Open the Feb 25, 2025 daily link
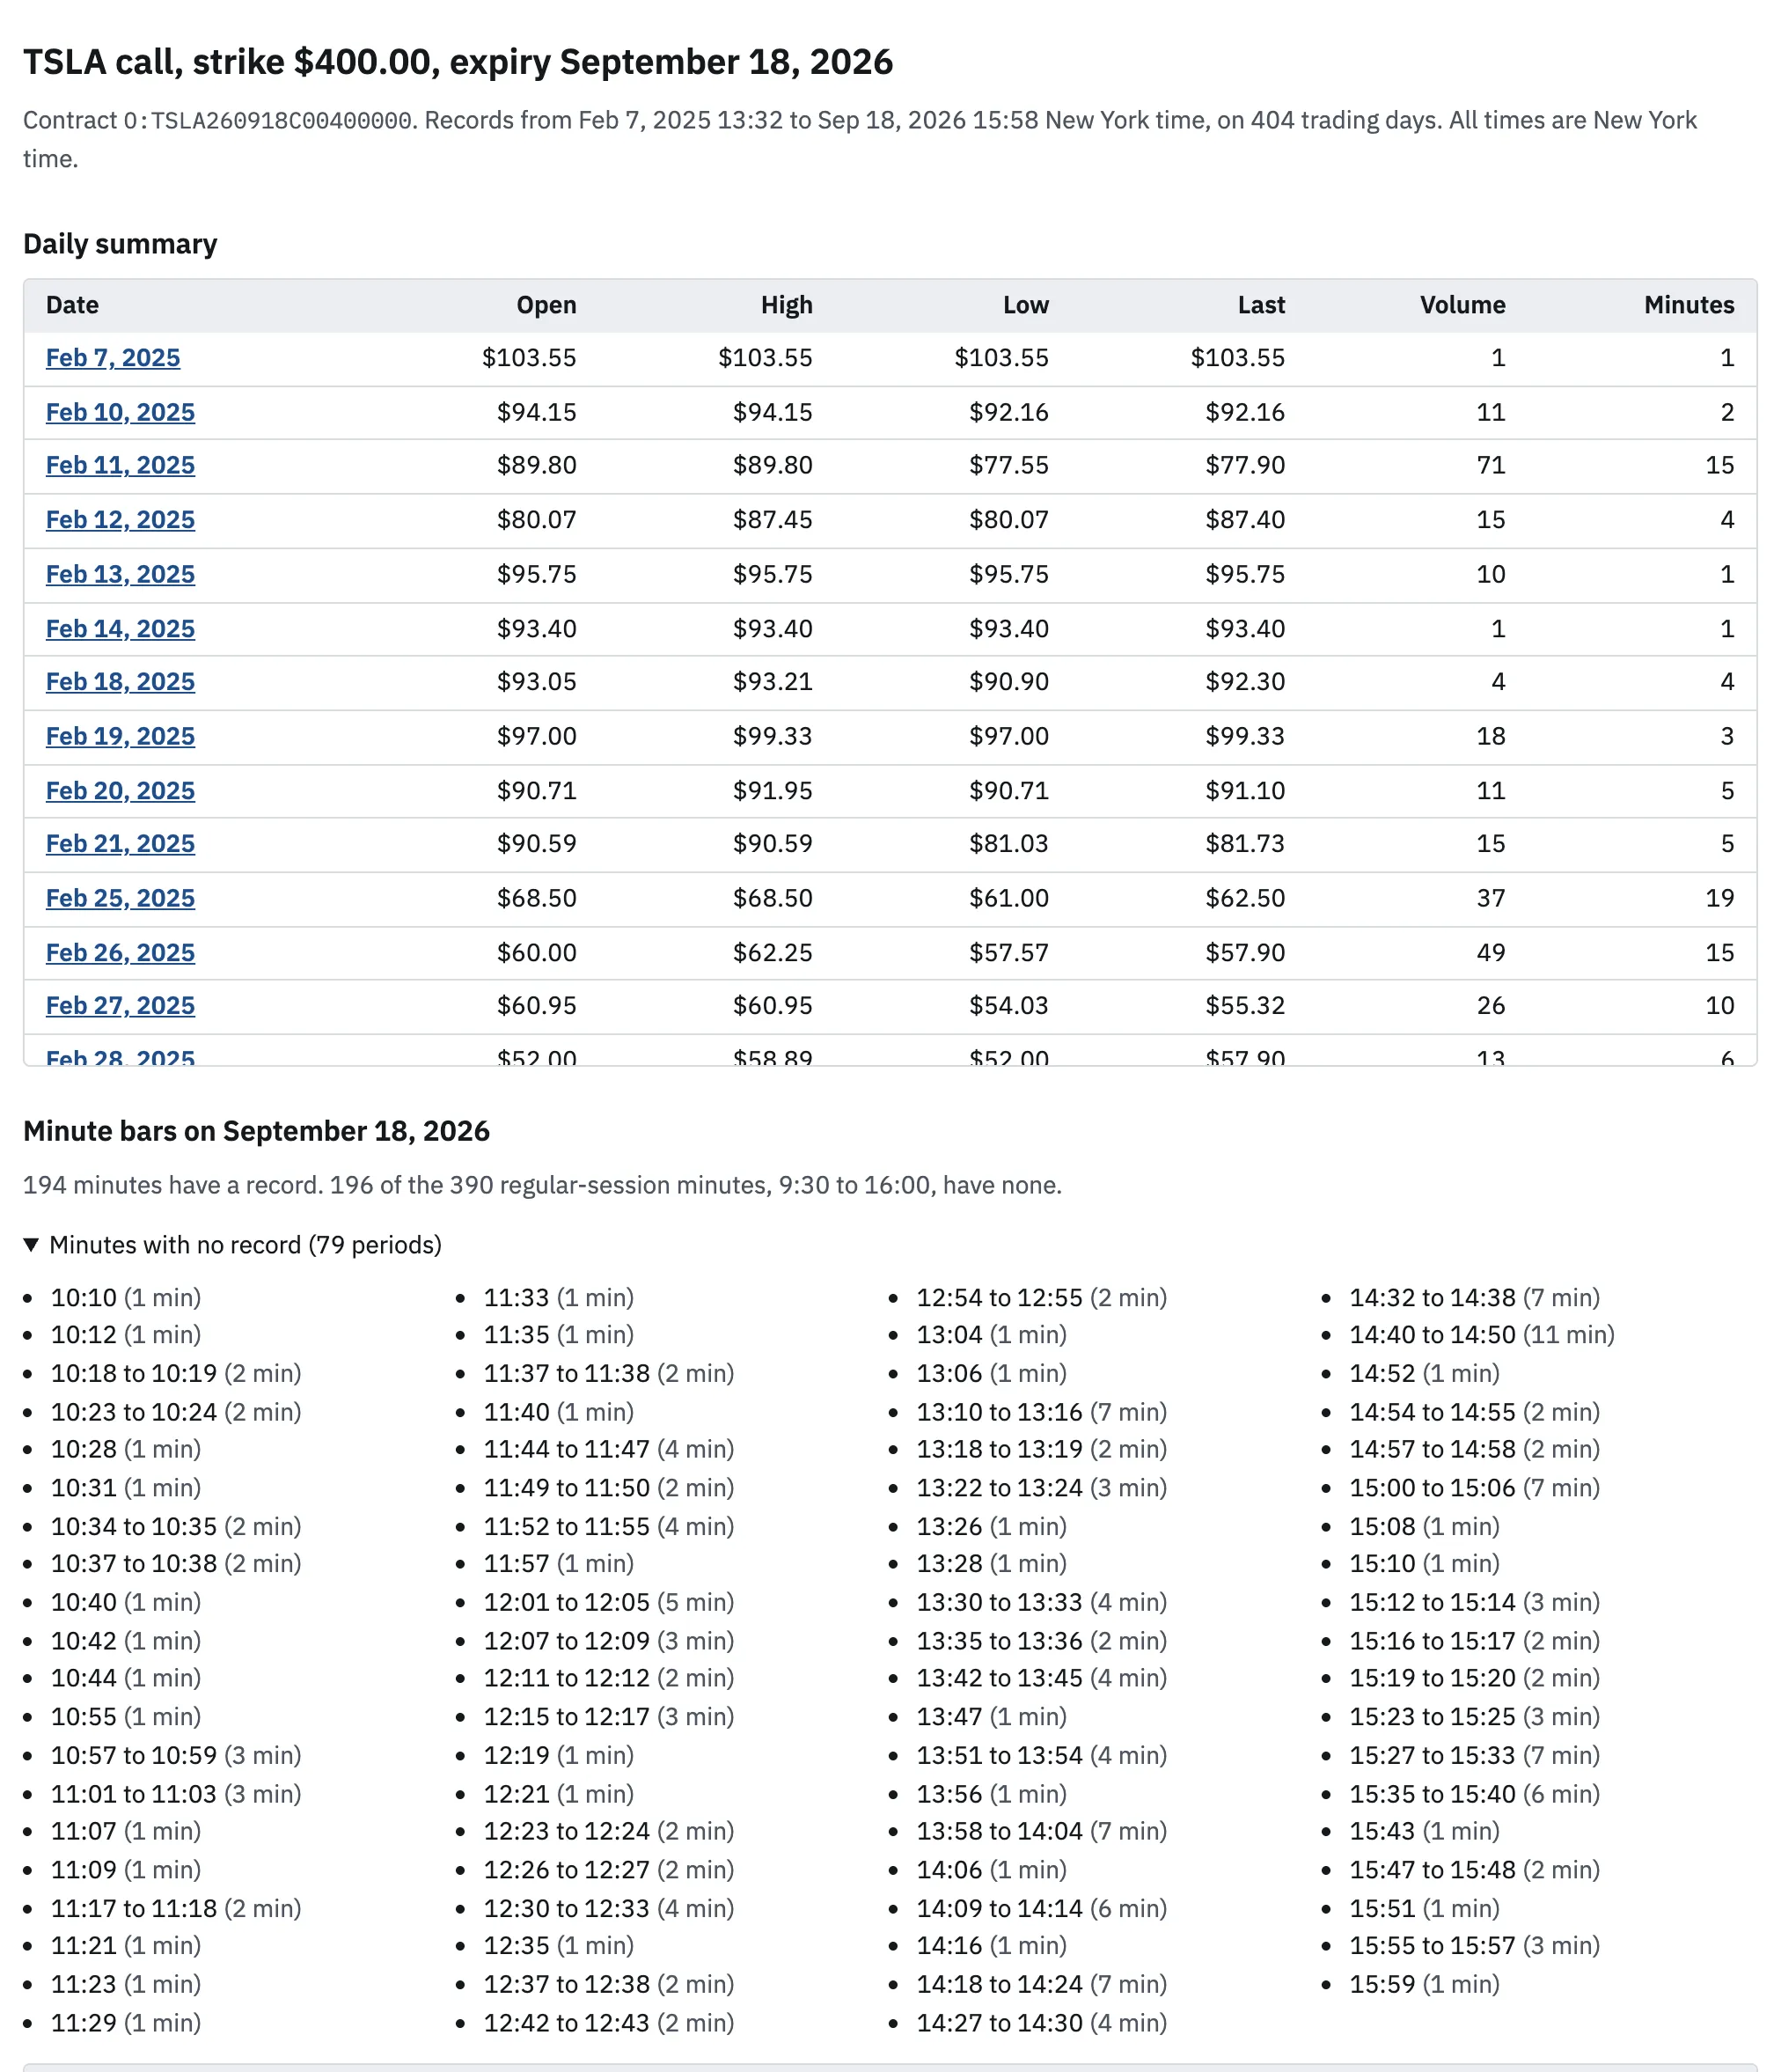Image resolution: width=1781 pixels, height=2072 pixels. [x=120, y=898]
